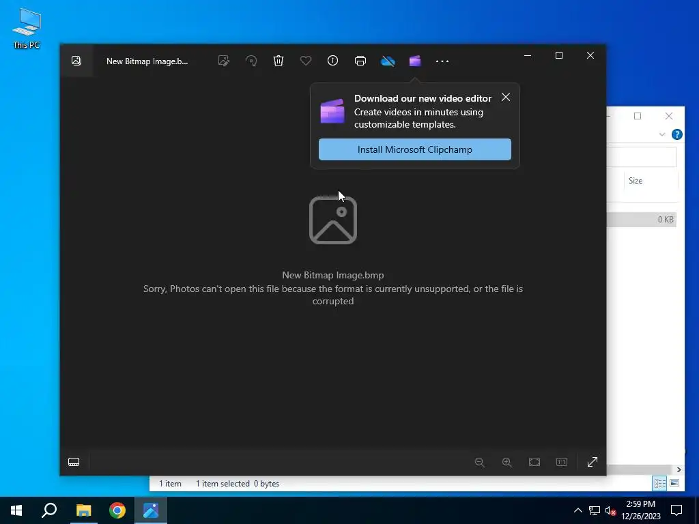Image resolution: width=699 pixels, height=524 pixels.
Task: Switch Explorer to details view icon
Action: [659, 483]
